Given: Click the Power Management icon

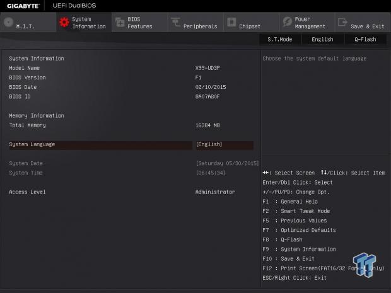Looking at the screenshot, I should (287, 23).
